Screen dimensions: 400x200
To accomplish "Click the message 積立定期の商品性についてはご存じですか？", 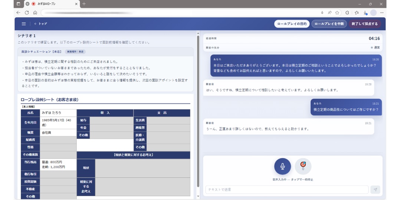I will point(346,107).
